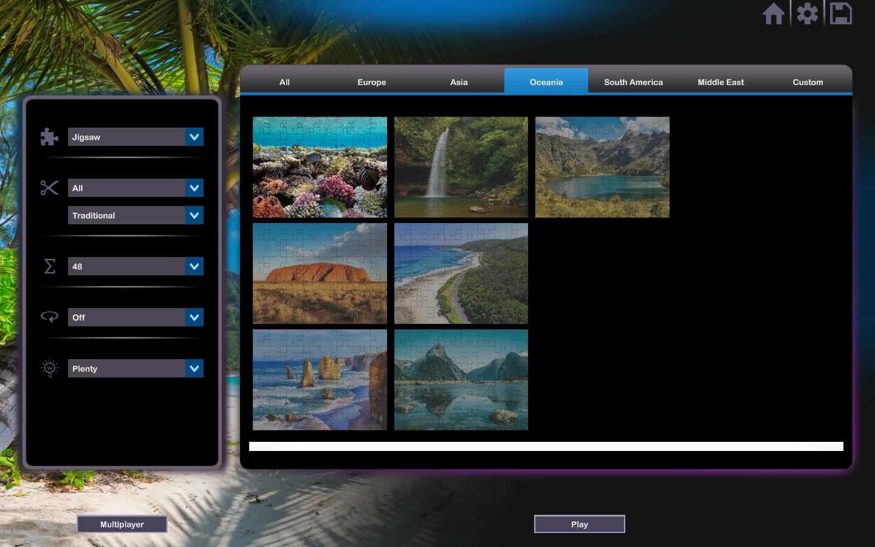Click the Multiplayer button
875x547 pixels.
pos(122,524)
